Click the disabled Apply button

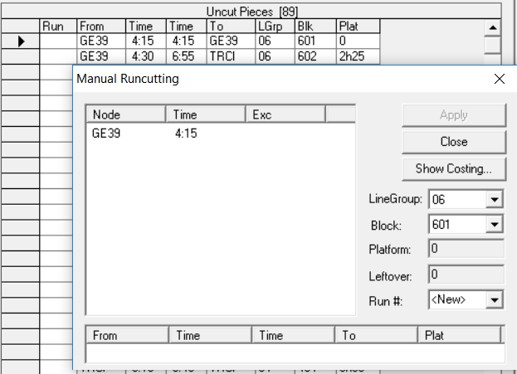pyautogui.click(x=454, y=115)
